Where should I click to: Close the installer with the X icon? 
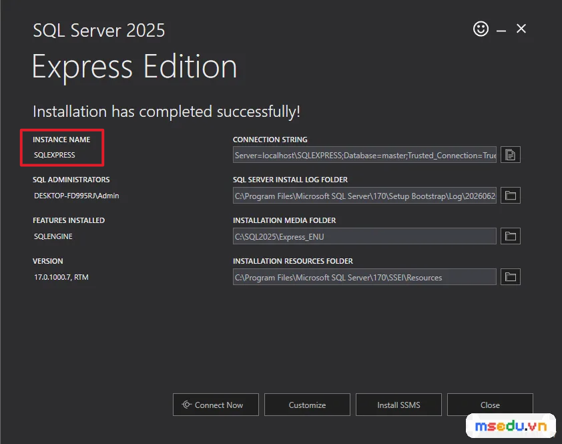(x=521, y=28)
